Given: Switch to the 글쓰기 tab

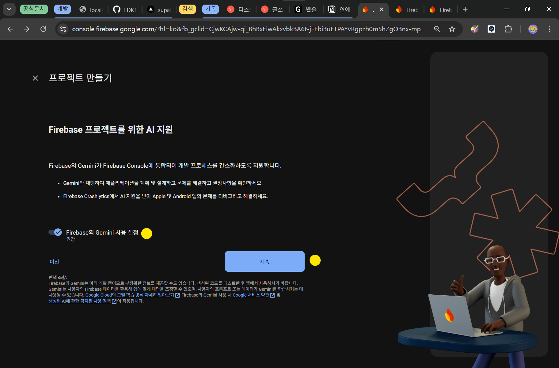Looking at the screenshot, I should point(273,10).
